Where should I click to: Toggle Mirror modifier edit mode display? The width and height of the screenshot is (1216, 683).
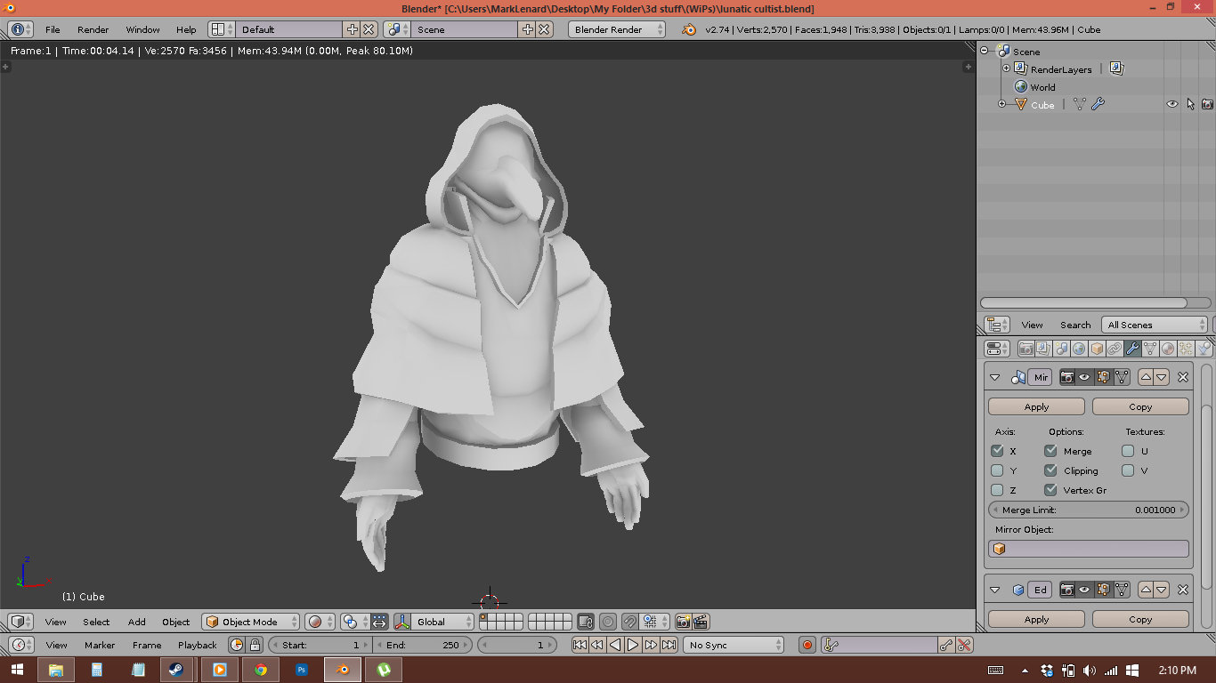click(x=1103, y=377)
